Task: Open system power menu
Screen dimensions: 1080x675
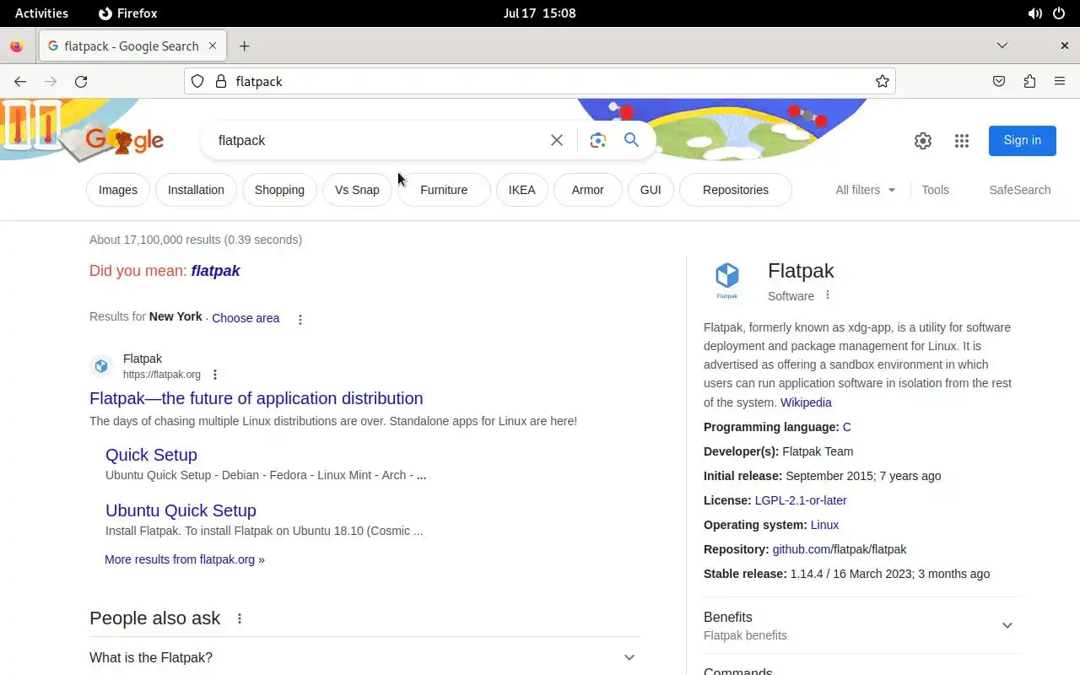Action: pyautogui.click(x=1059, y=13)
